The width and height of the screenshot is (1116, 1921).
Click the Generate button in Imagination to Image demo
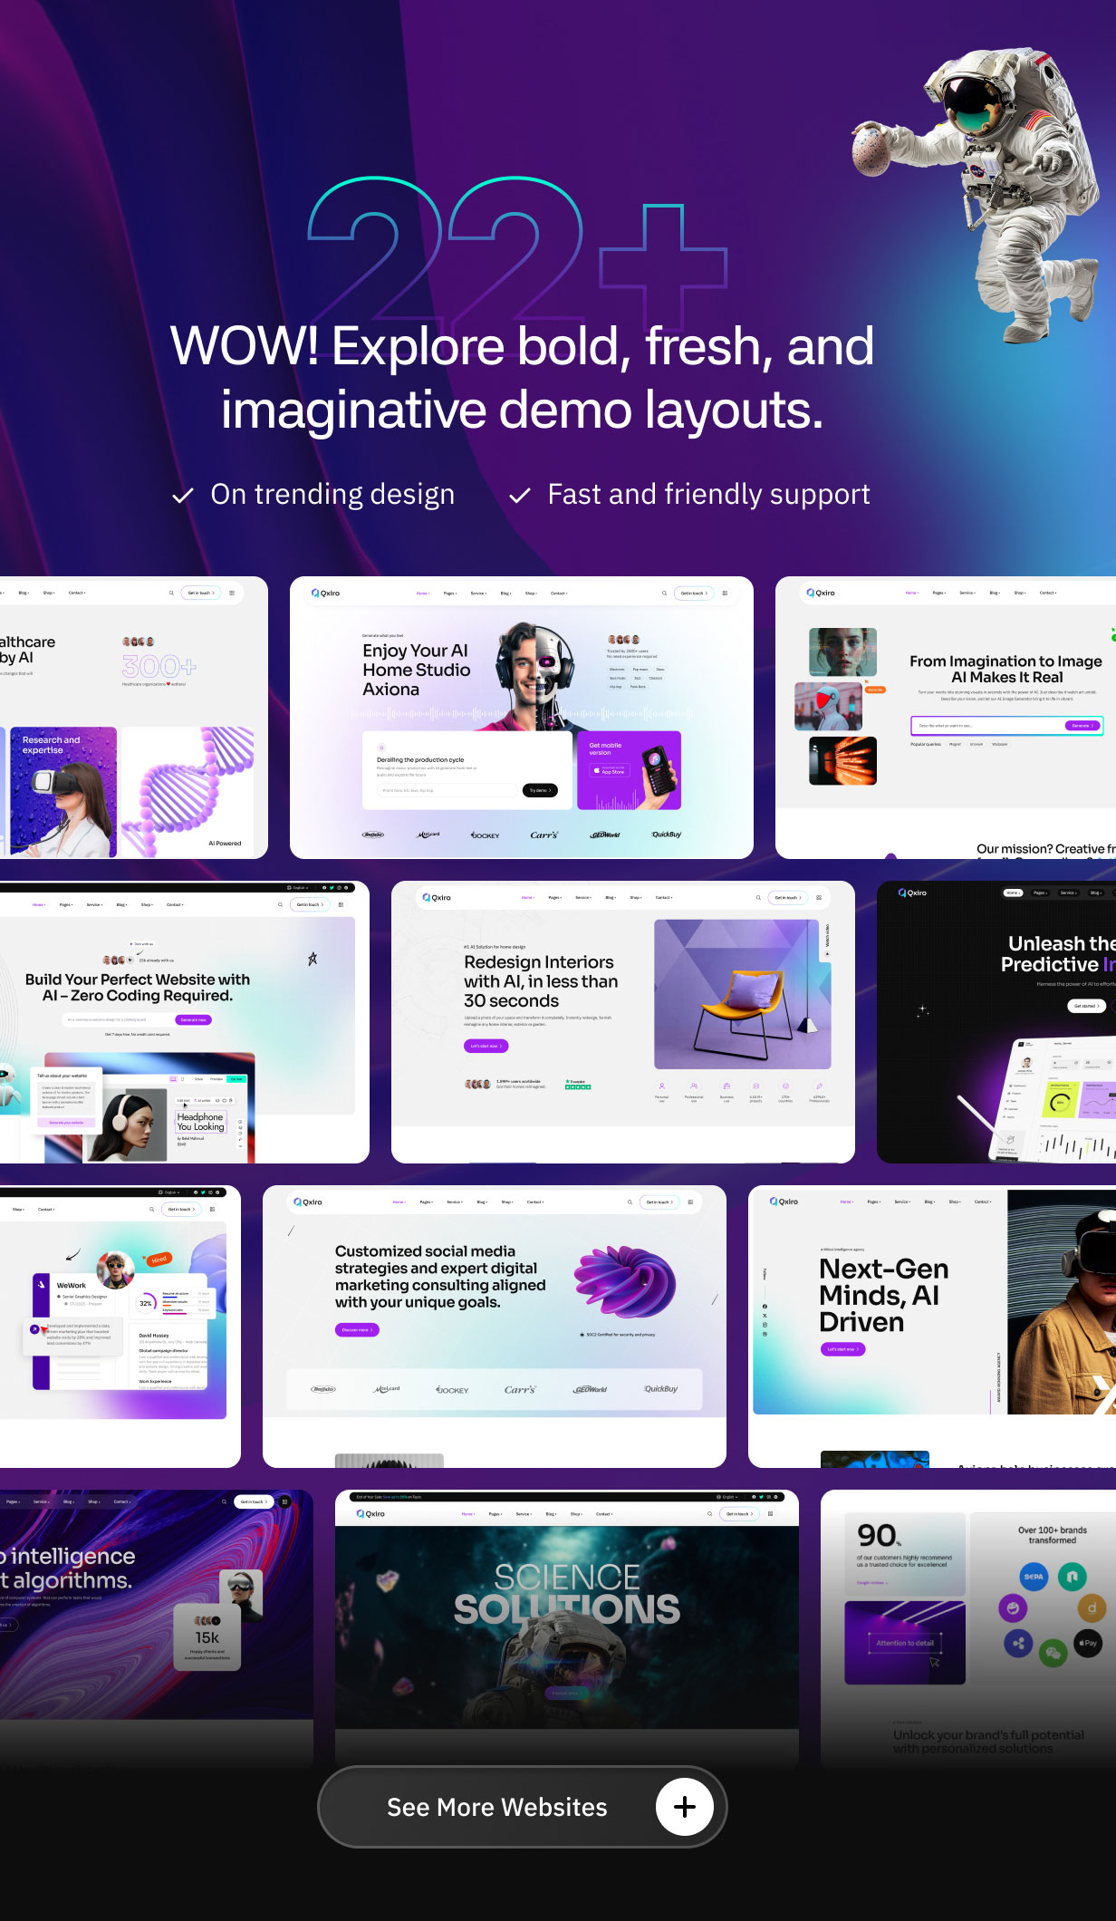[1082, 726]
